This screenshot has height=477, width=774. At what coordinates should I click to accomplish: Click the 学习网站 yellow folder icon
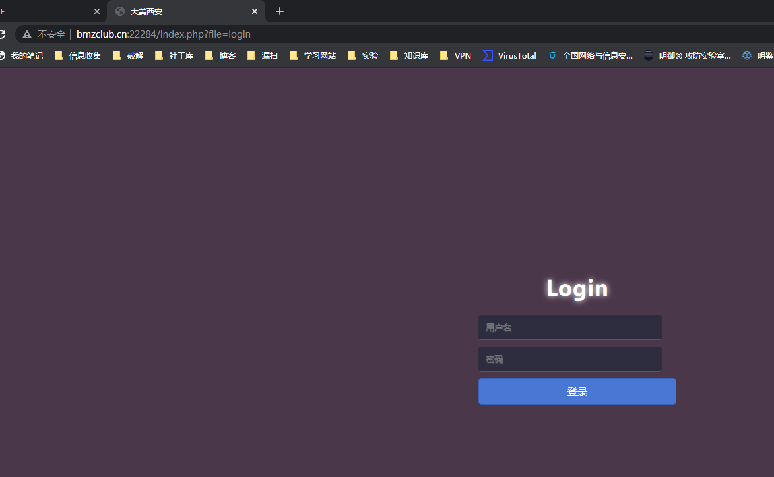294,56
